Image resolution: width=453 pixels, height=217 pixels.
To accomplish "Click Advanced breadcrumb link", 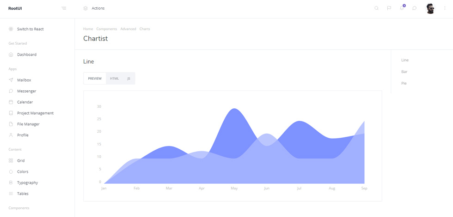I will click(x=129, y=29).
